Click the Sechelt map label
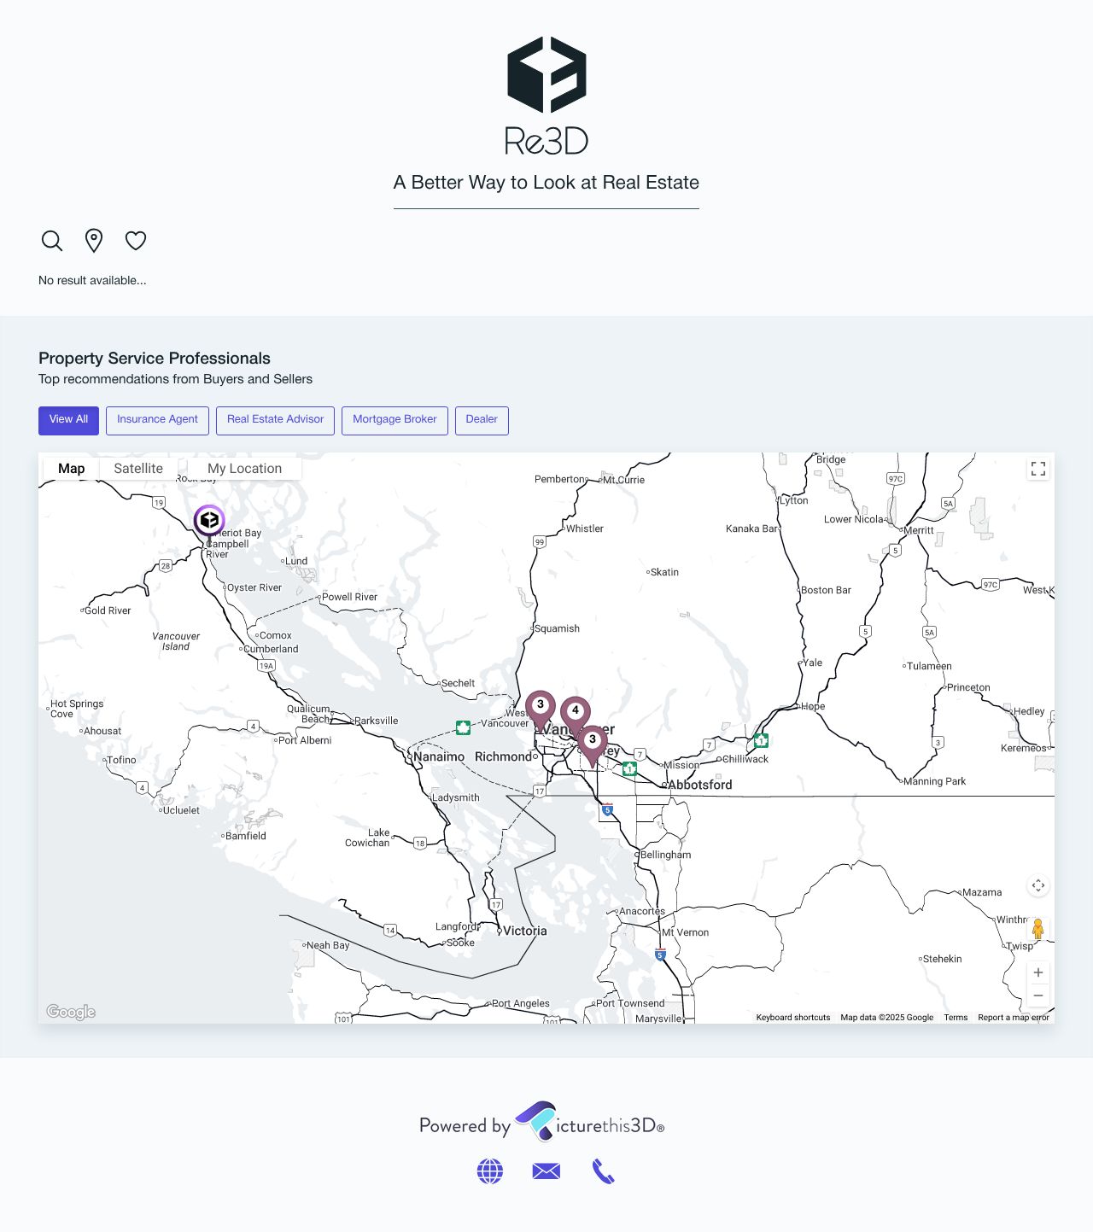This screenshot has height=1232, width=1093. 458,683
